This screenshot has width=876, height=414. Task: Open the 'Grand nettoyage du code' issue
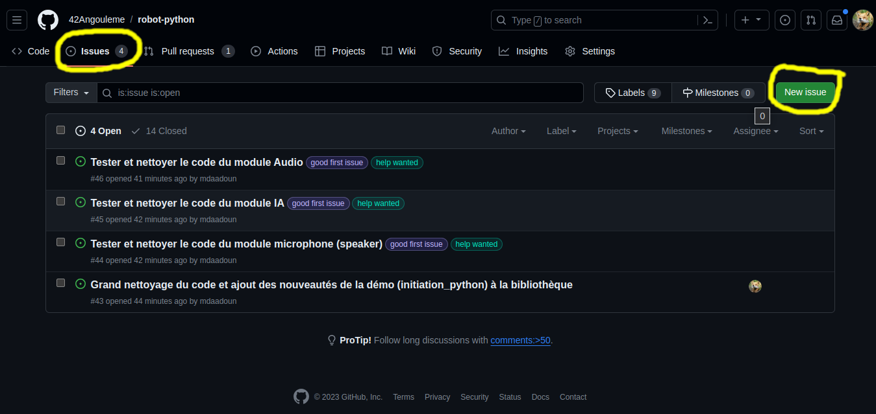(332, 284)
